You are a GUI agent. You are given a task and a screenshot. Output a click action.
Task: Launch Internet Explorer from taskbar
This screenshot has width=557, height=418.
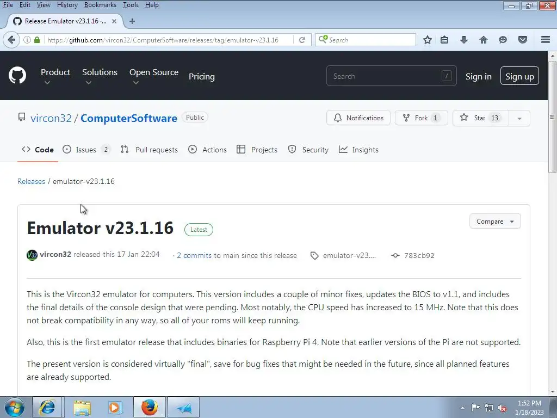pos(47,407)
